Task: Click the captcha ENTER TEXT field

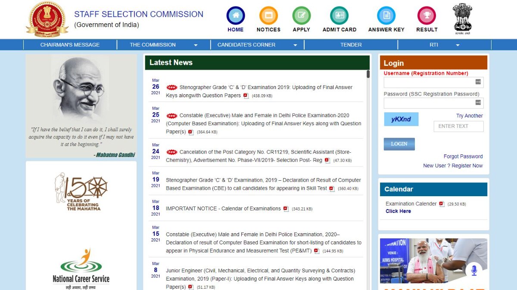Action: [x=458, y=126]
